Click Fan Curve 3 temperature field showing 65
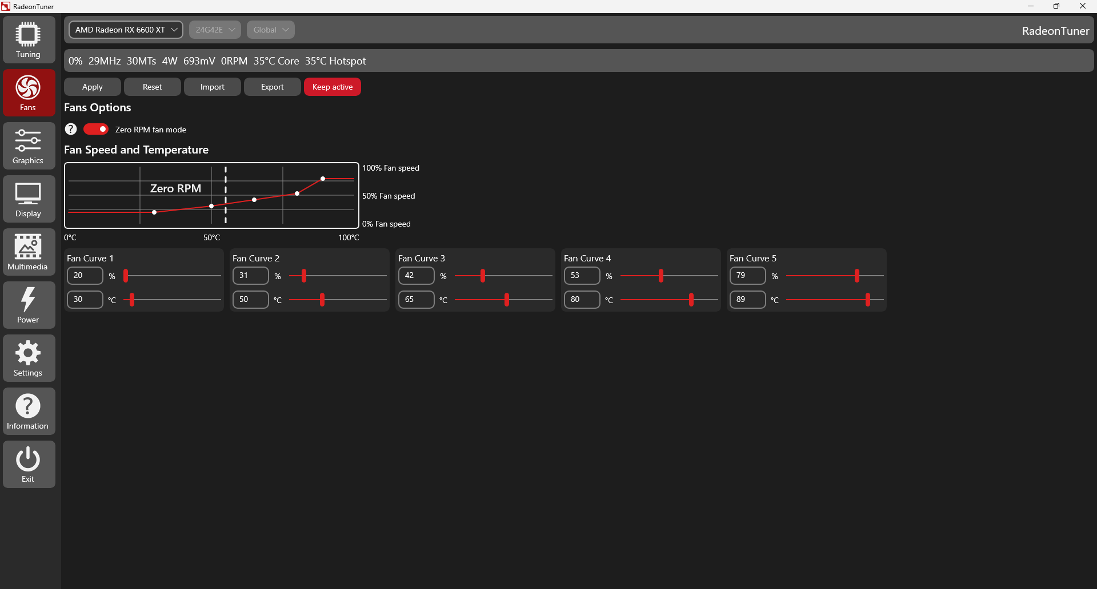Viewport: 1097px width, 589px height. point(417,300)
